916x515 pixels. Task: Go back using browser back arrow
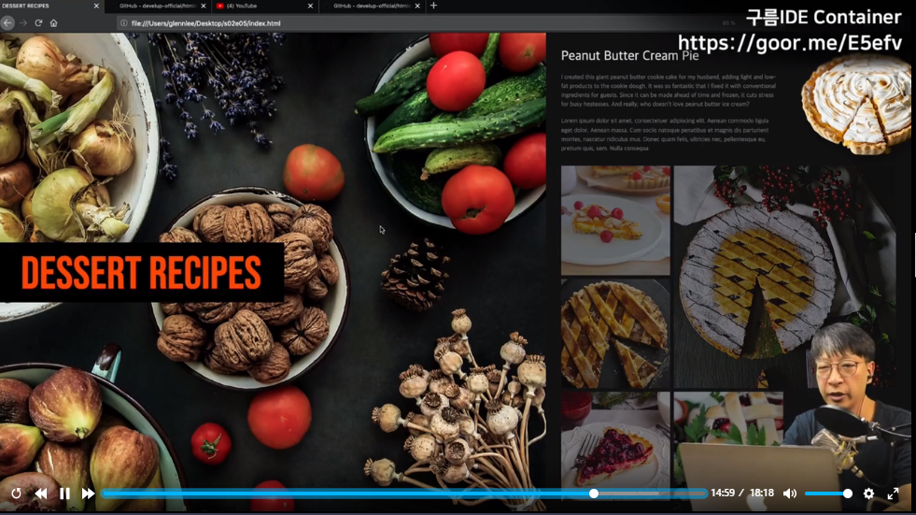(7, 22)
